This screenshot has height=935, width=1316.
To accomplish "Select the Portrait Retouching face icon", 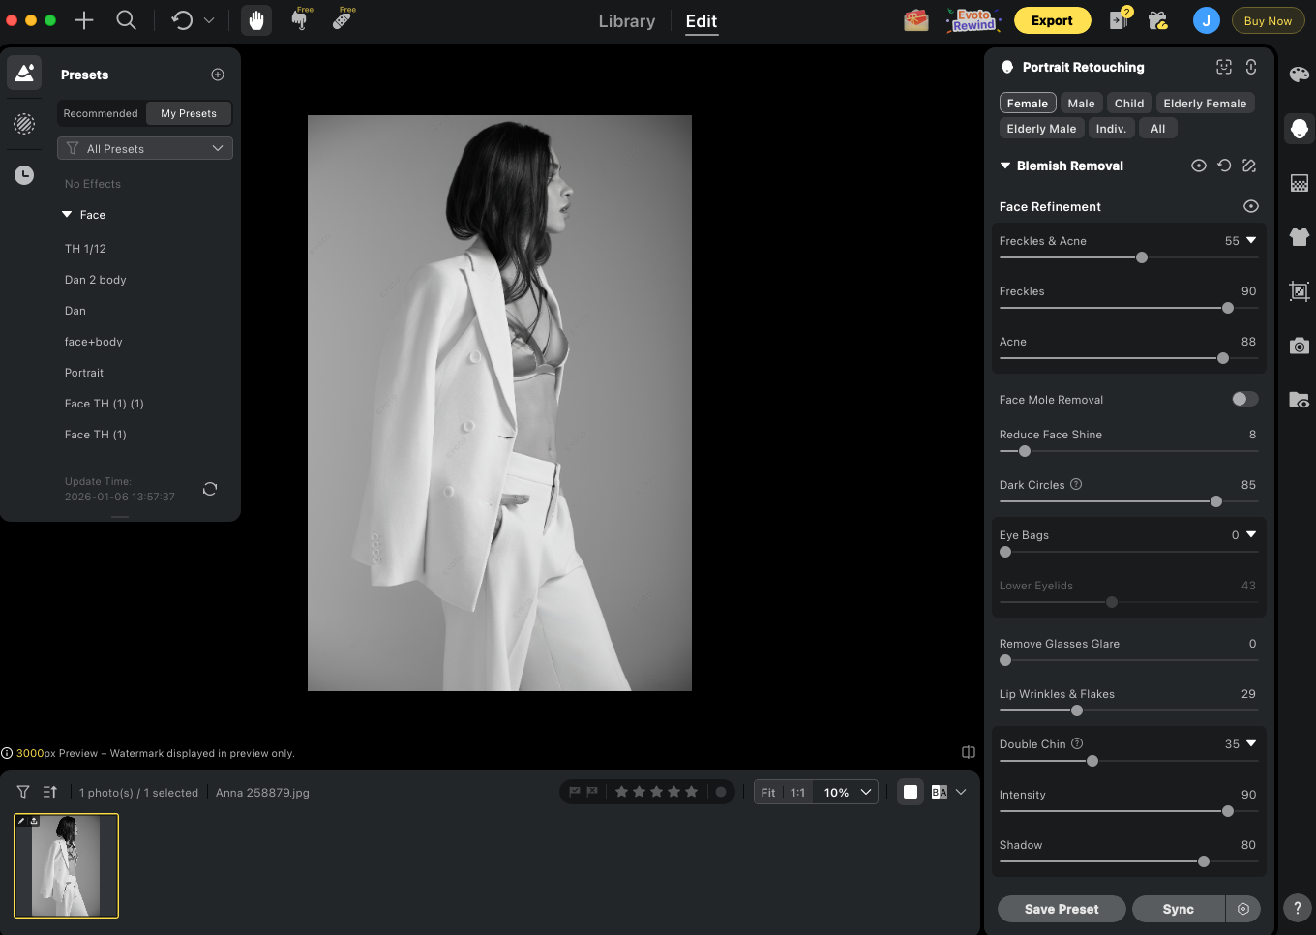I will (1299, 128).
